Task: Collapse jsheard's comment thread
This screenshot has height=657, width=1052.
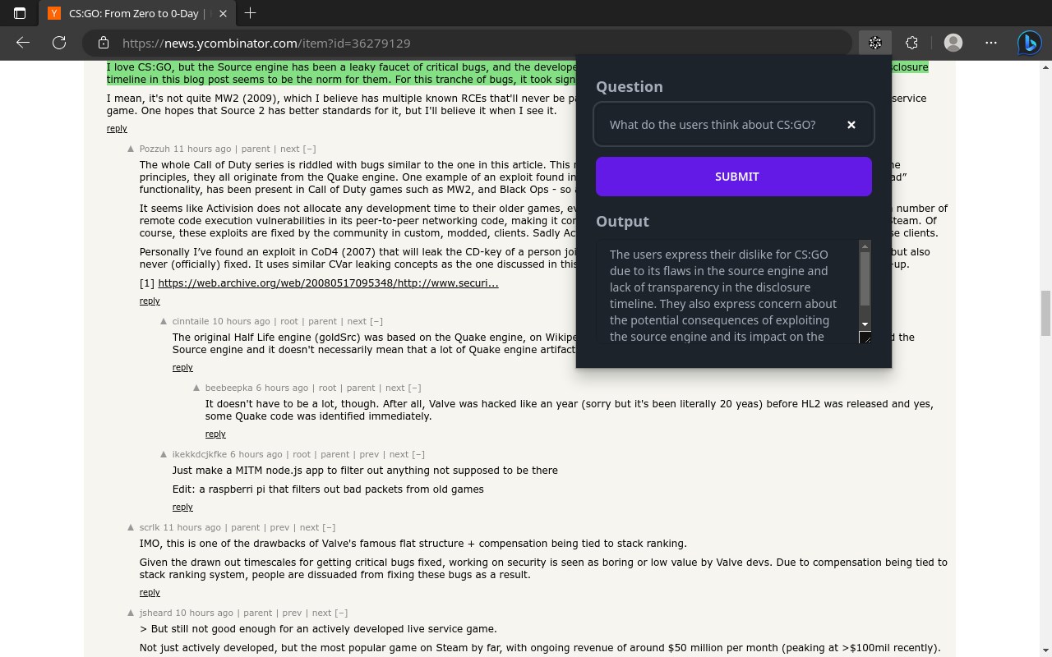Action: pos(341,613)
